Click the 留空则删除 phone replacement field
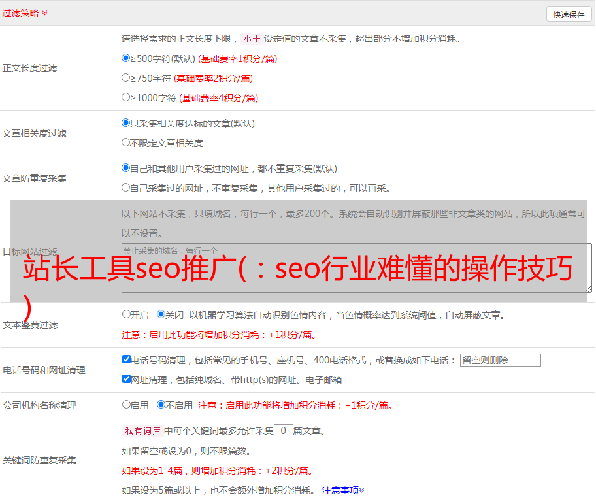596x502 pixels. (500, 360)
